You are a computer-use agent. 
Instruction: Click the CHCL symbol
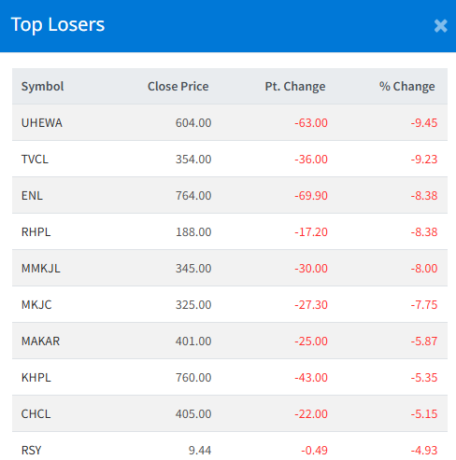36,414
